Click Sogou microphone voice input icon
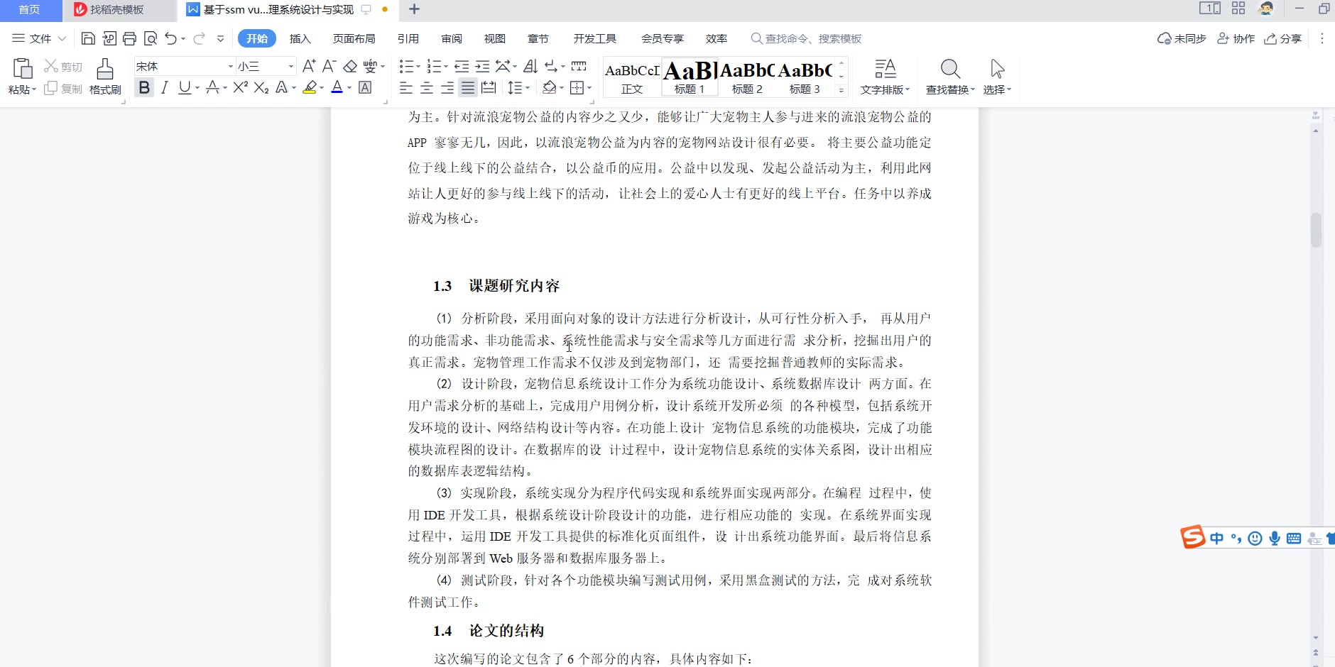Screen dimensions: 1335x667 coord(1275,539)
